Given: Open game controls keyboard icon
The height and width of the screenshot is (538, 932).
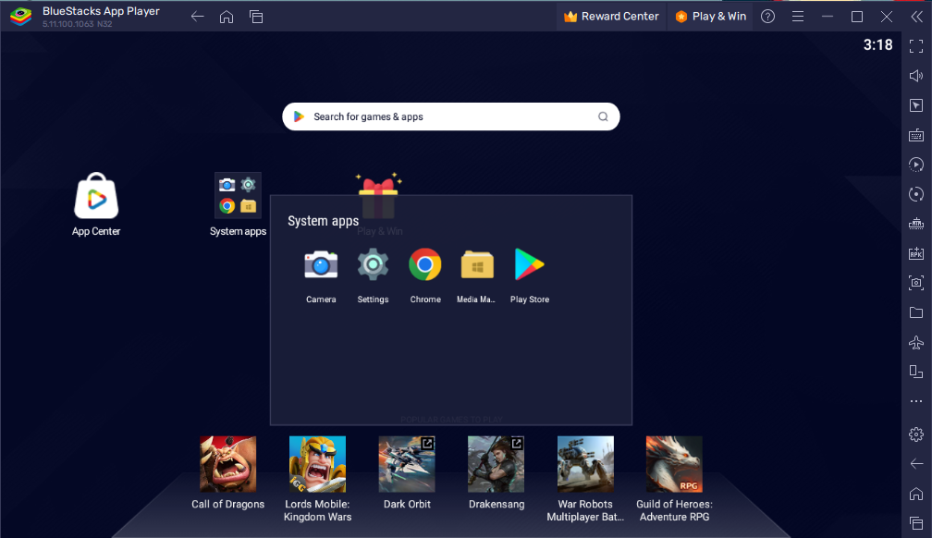Looking at the screenshot, I should (x=916, y=135).
